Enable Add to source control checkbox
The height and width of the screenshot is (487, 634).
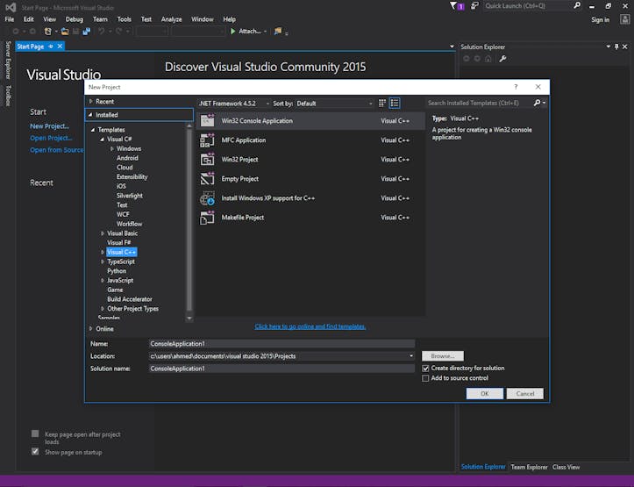point(425,378)
